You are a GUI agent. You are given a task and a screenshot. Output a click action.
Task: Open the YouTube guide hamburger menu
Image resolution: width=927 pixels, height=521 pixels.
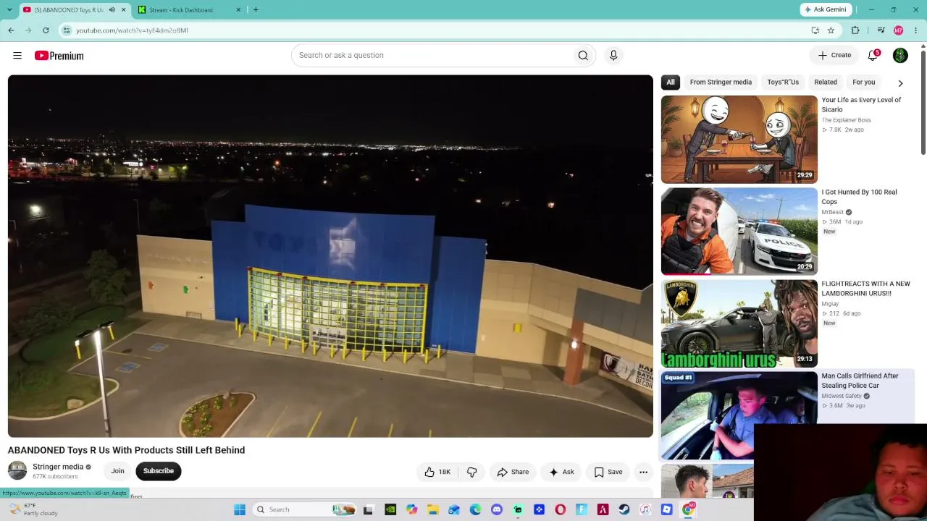coord(17,55)
